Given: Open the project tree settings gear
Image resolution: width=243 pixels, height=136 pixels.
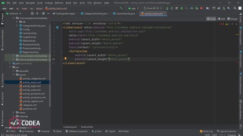Looking at the screenshot, I should (43, 14).
